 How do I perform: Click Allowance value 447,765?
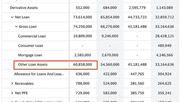tap(137, 74)
